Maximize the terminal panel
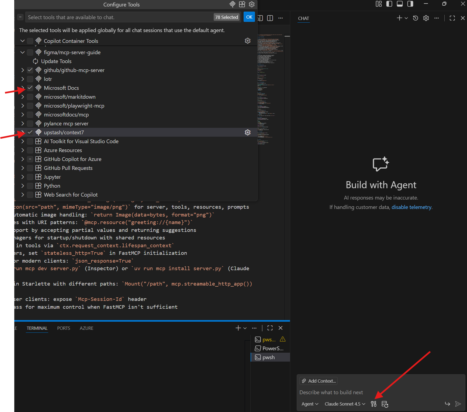 pos(270,328)
